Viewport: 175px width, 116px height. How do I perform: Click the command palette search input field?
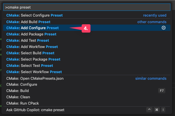tap(85, 7)
